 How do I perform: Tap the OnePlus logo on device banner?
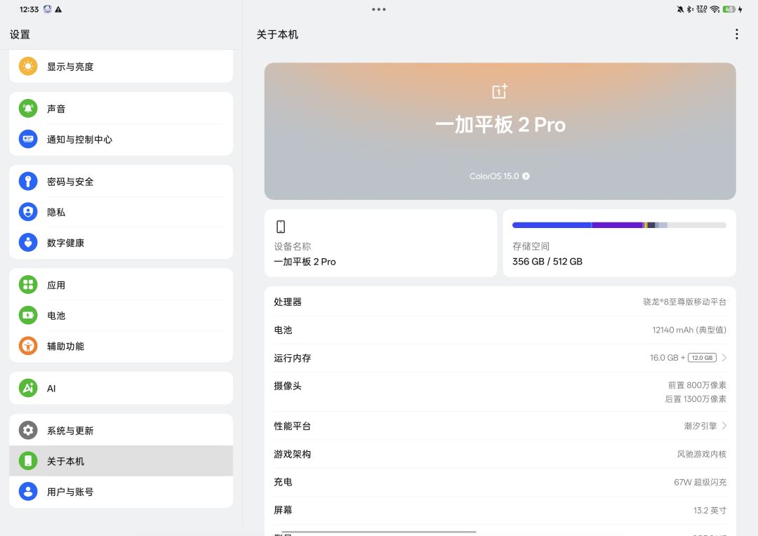(500, 91)
